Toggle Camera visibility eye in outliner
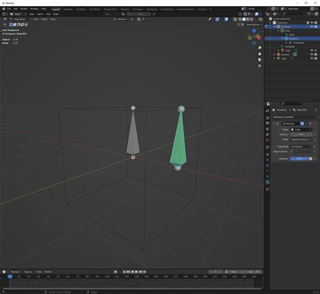Image resolution: width=320 pixels, height=294 pixels. pos(312,55)
